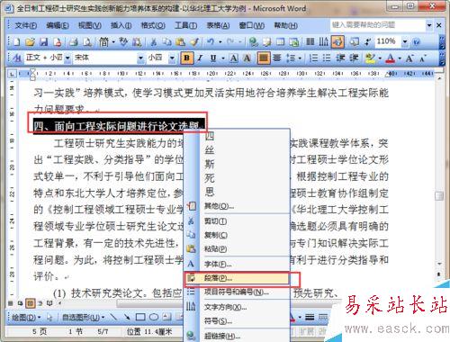
Task: Select 剪切(T) in context menu
Action: pyautogui.click(x=237, y=221)
